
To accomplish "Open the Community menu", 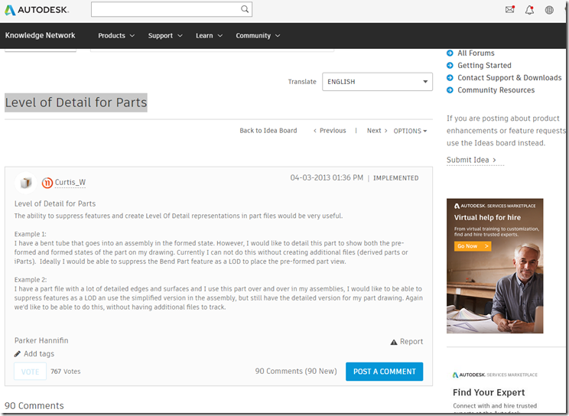I will tap(258, 36).
